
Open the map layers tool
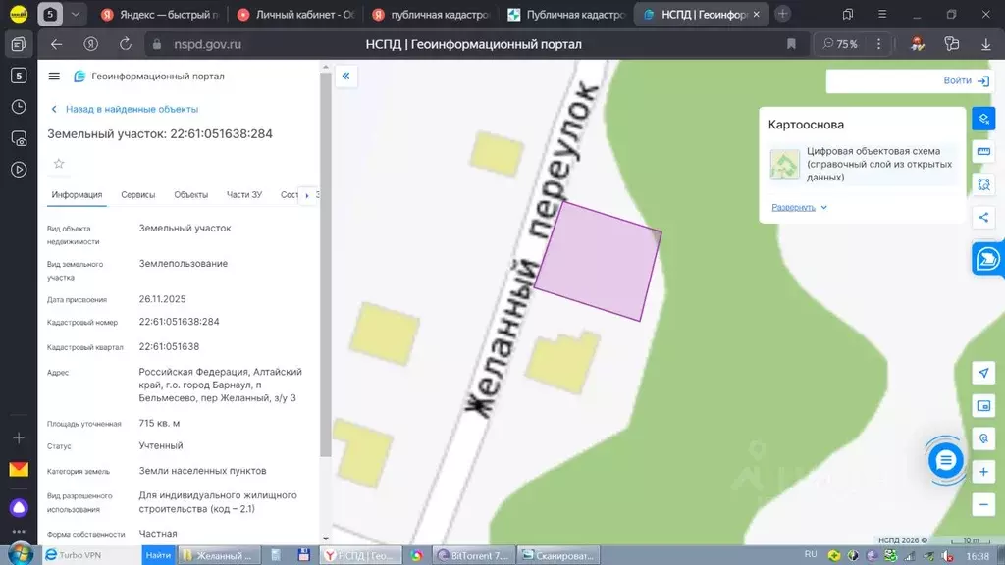click(983, 118)
